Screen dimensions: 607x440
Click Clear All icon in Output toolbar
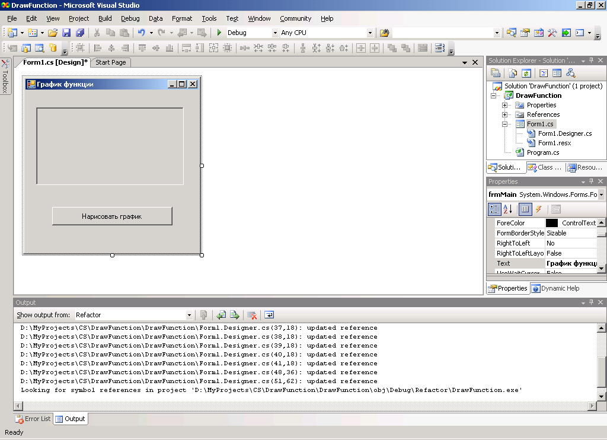click(251, 315)
